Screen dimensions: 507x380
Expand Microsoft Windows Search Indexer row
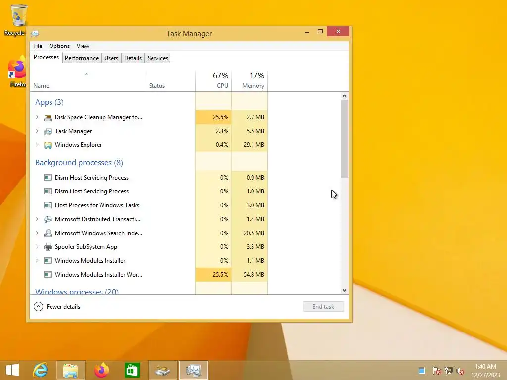pos(37,233)
